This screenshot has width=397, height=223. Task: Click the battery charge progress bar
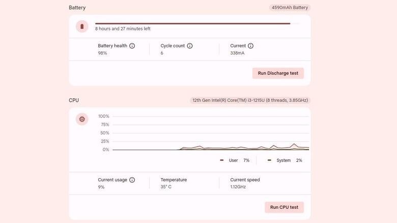(x=193, y=23)
